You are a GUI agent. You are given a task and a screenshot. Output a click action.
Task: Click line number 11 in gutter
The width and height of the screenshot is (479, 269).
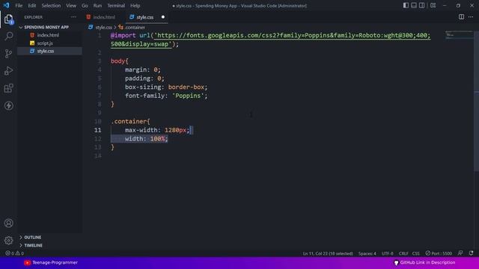click(x=97, y=130)
